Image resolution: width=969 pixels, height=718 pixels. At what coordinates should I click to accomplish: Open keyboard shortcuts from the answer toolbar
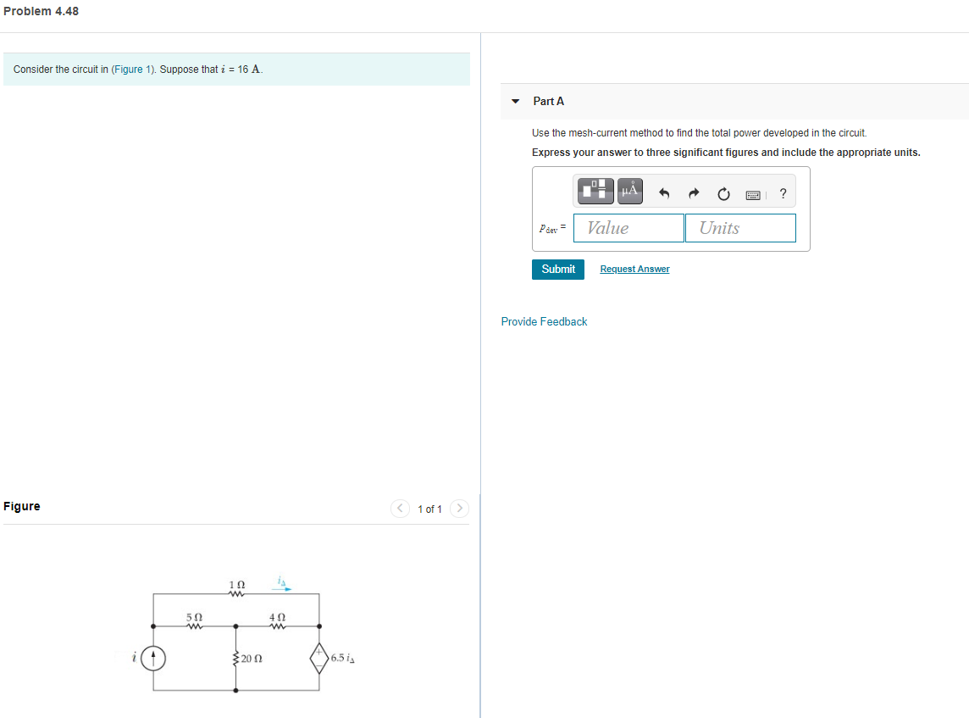(x=753, y=194)
